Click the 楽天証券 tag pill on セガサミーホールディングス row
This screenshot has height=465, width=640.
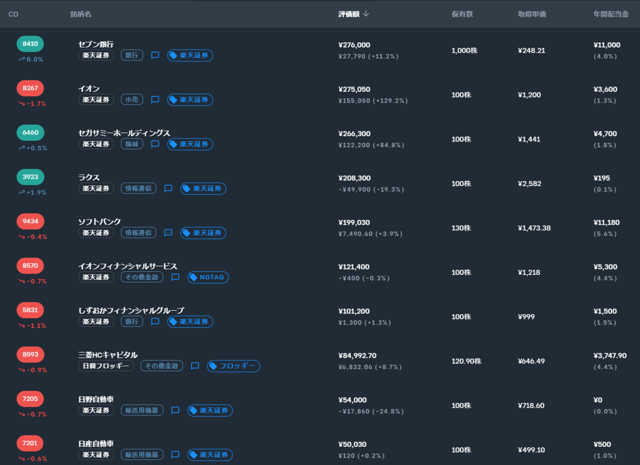pyautogui.click(x=190, y=144)
